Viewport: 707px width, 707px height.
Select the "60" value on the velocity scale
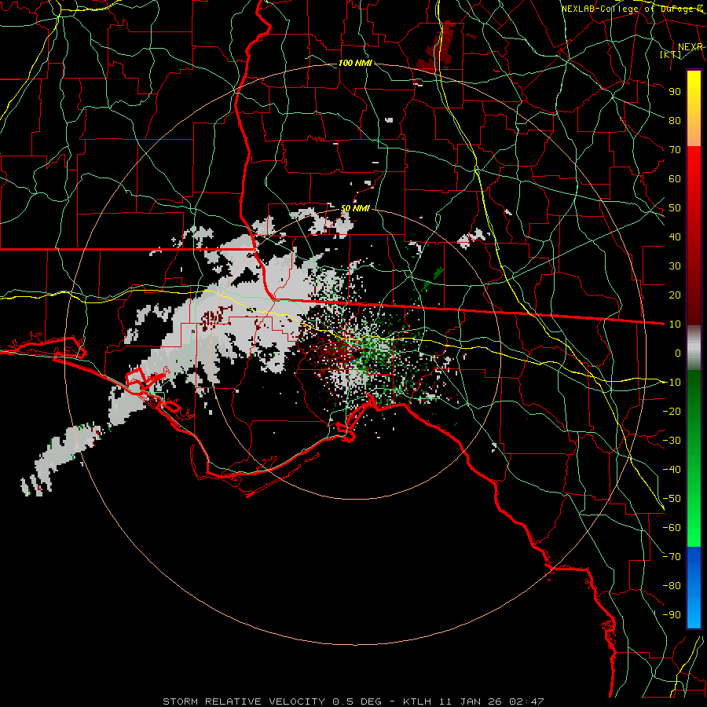pos(675,178)
